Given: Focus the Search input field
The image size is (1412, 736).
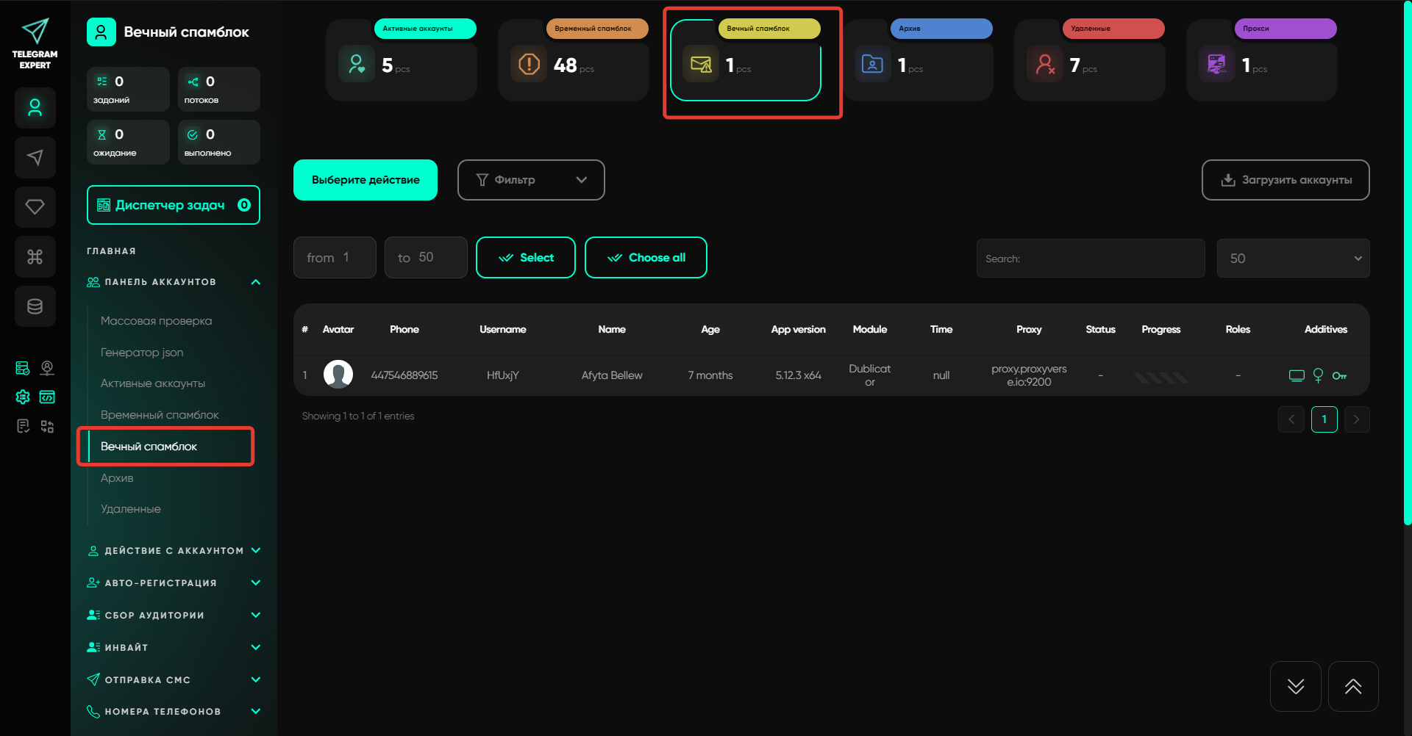Looking at the screenshot, I should pyautogui.click(x=1090, y=259).
